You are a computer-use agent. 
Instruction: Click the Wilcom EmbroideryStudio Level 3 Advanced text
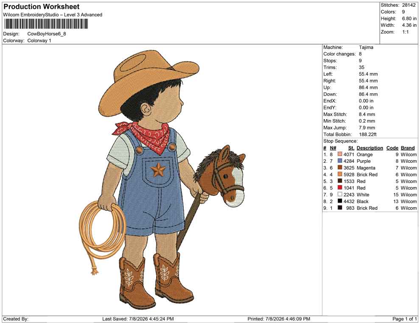(x=53, y=15)
